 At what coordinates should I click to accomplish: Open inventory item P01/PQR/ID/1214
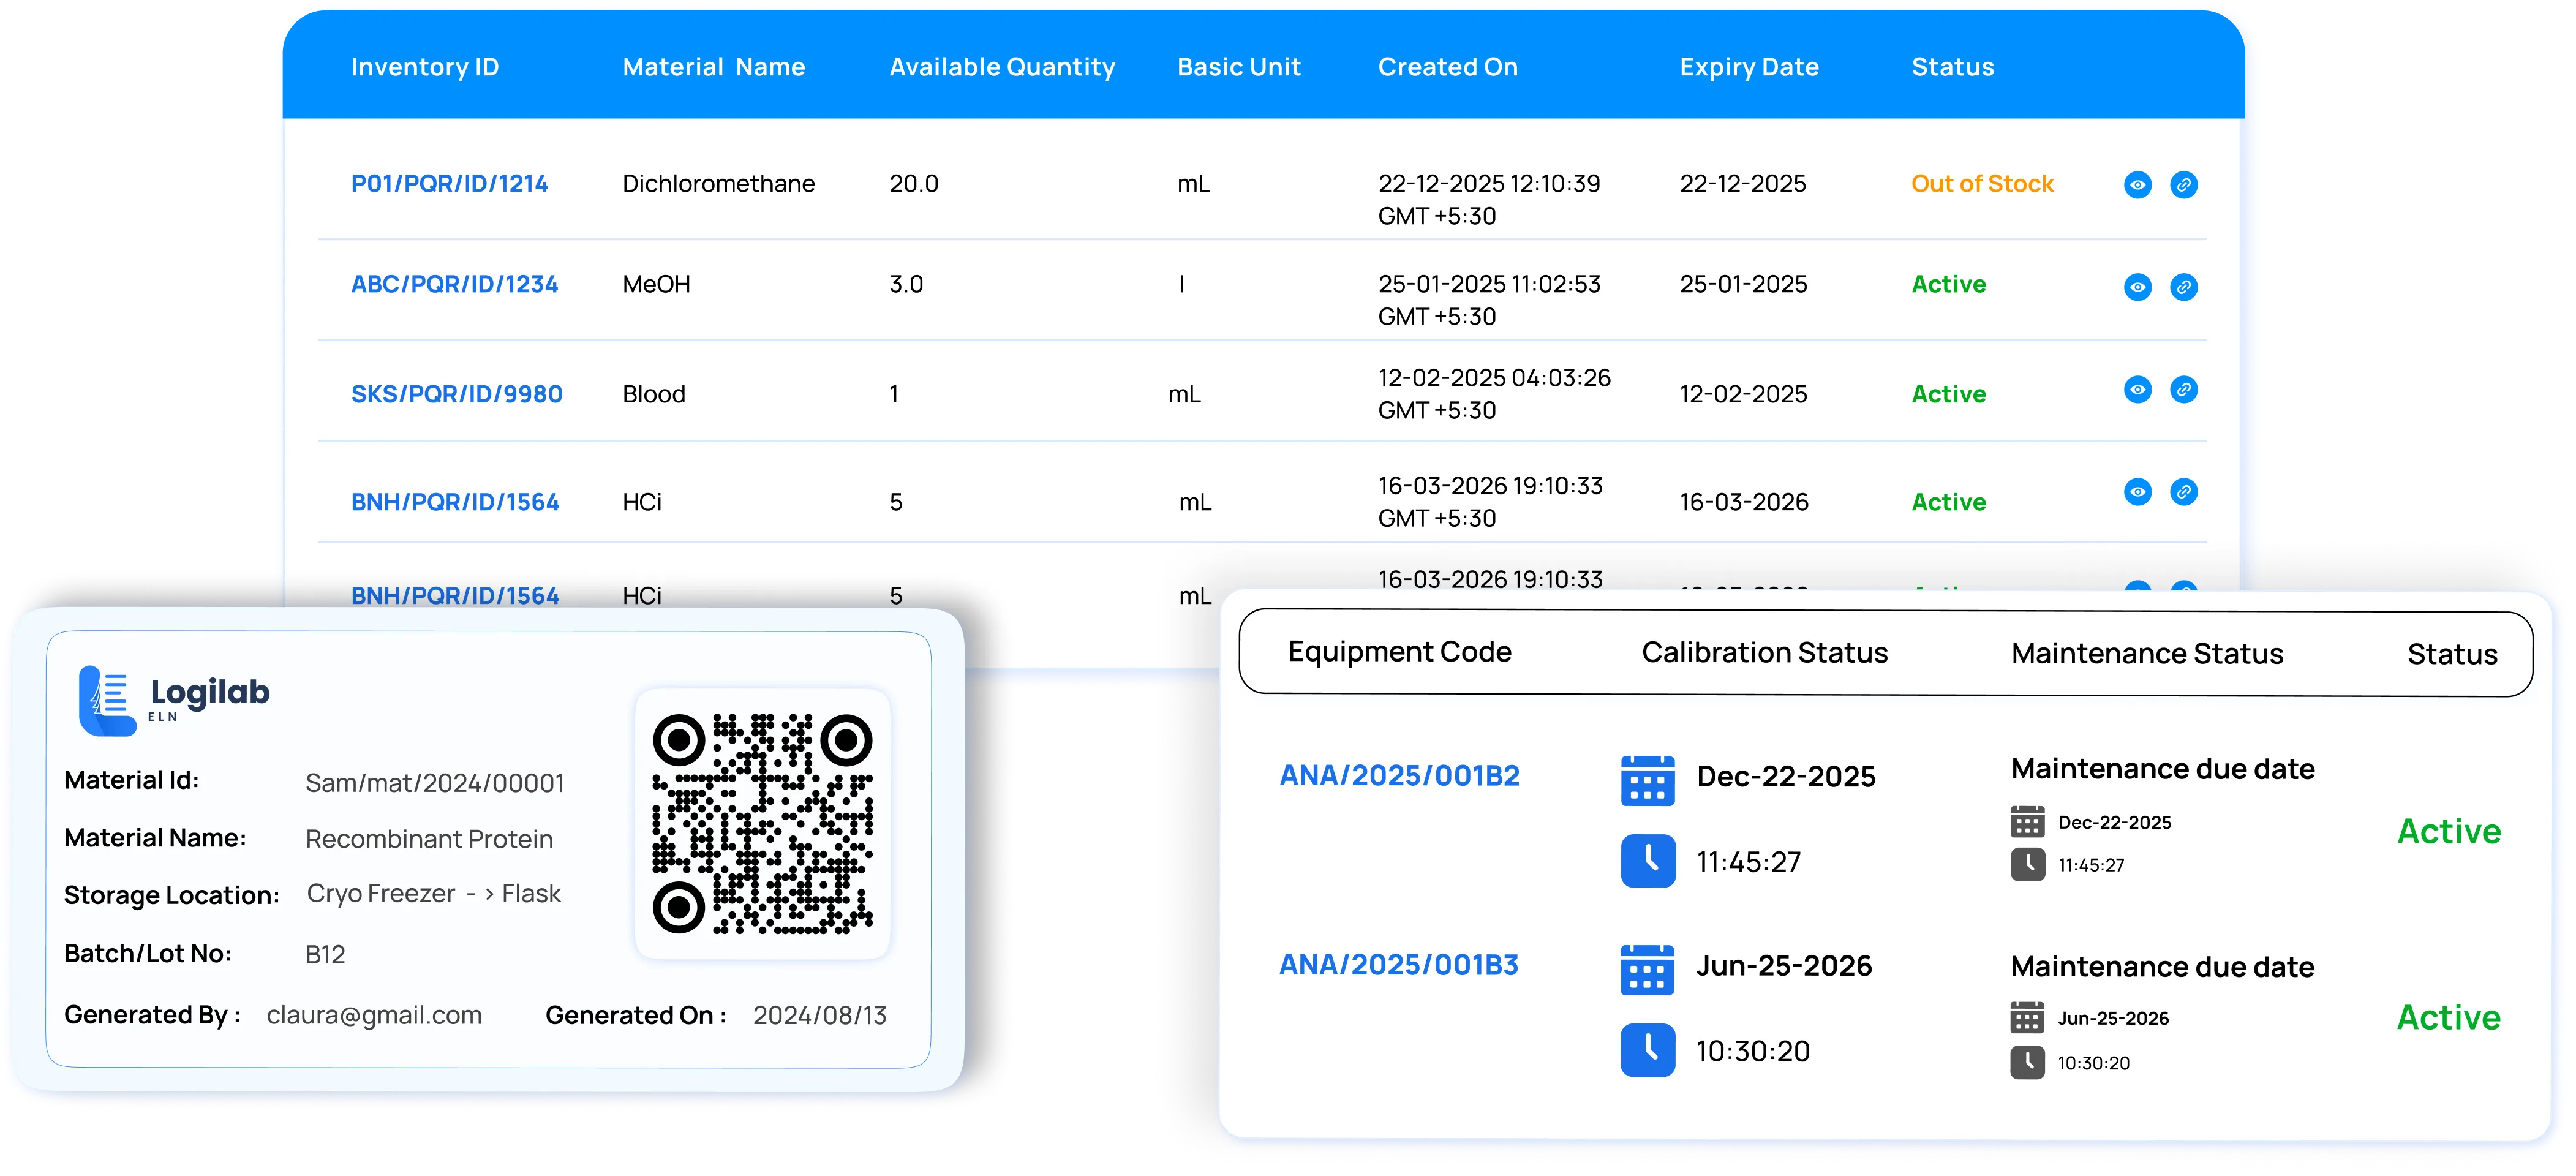pyautogui.click(x=449, y=184)
